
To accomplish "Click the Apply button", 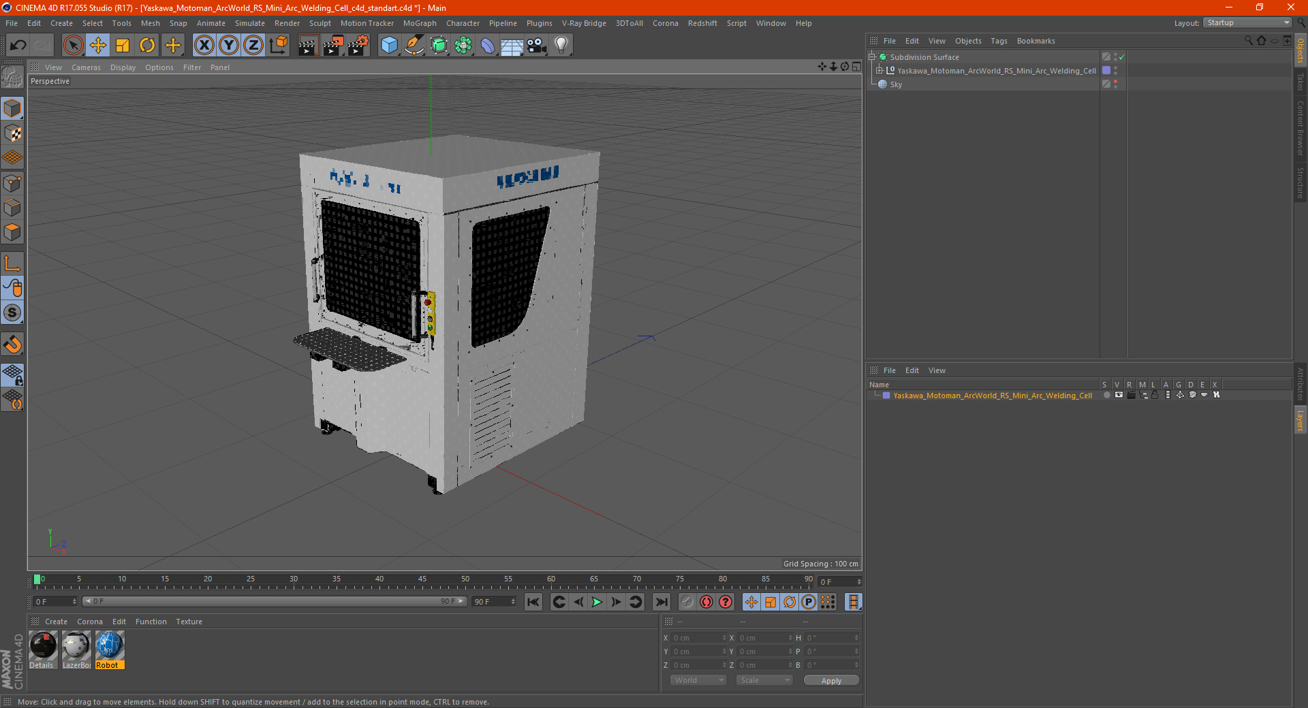I will (x=831, y=680).
